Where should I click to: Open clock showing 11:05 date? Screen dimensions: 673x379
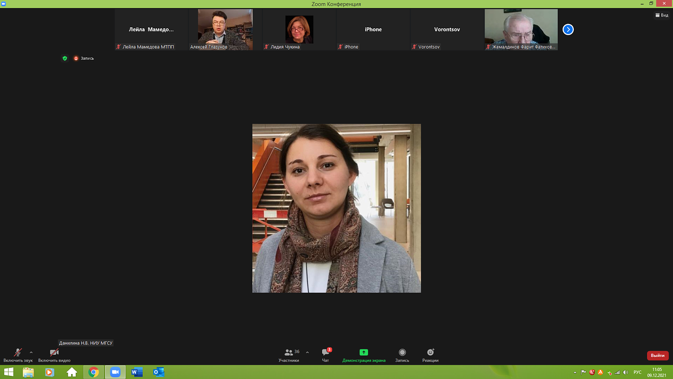pyautogui.click(x=657, y=372)
